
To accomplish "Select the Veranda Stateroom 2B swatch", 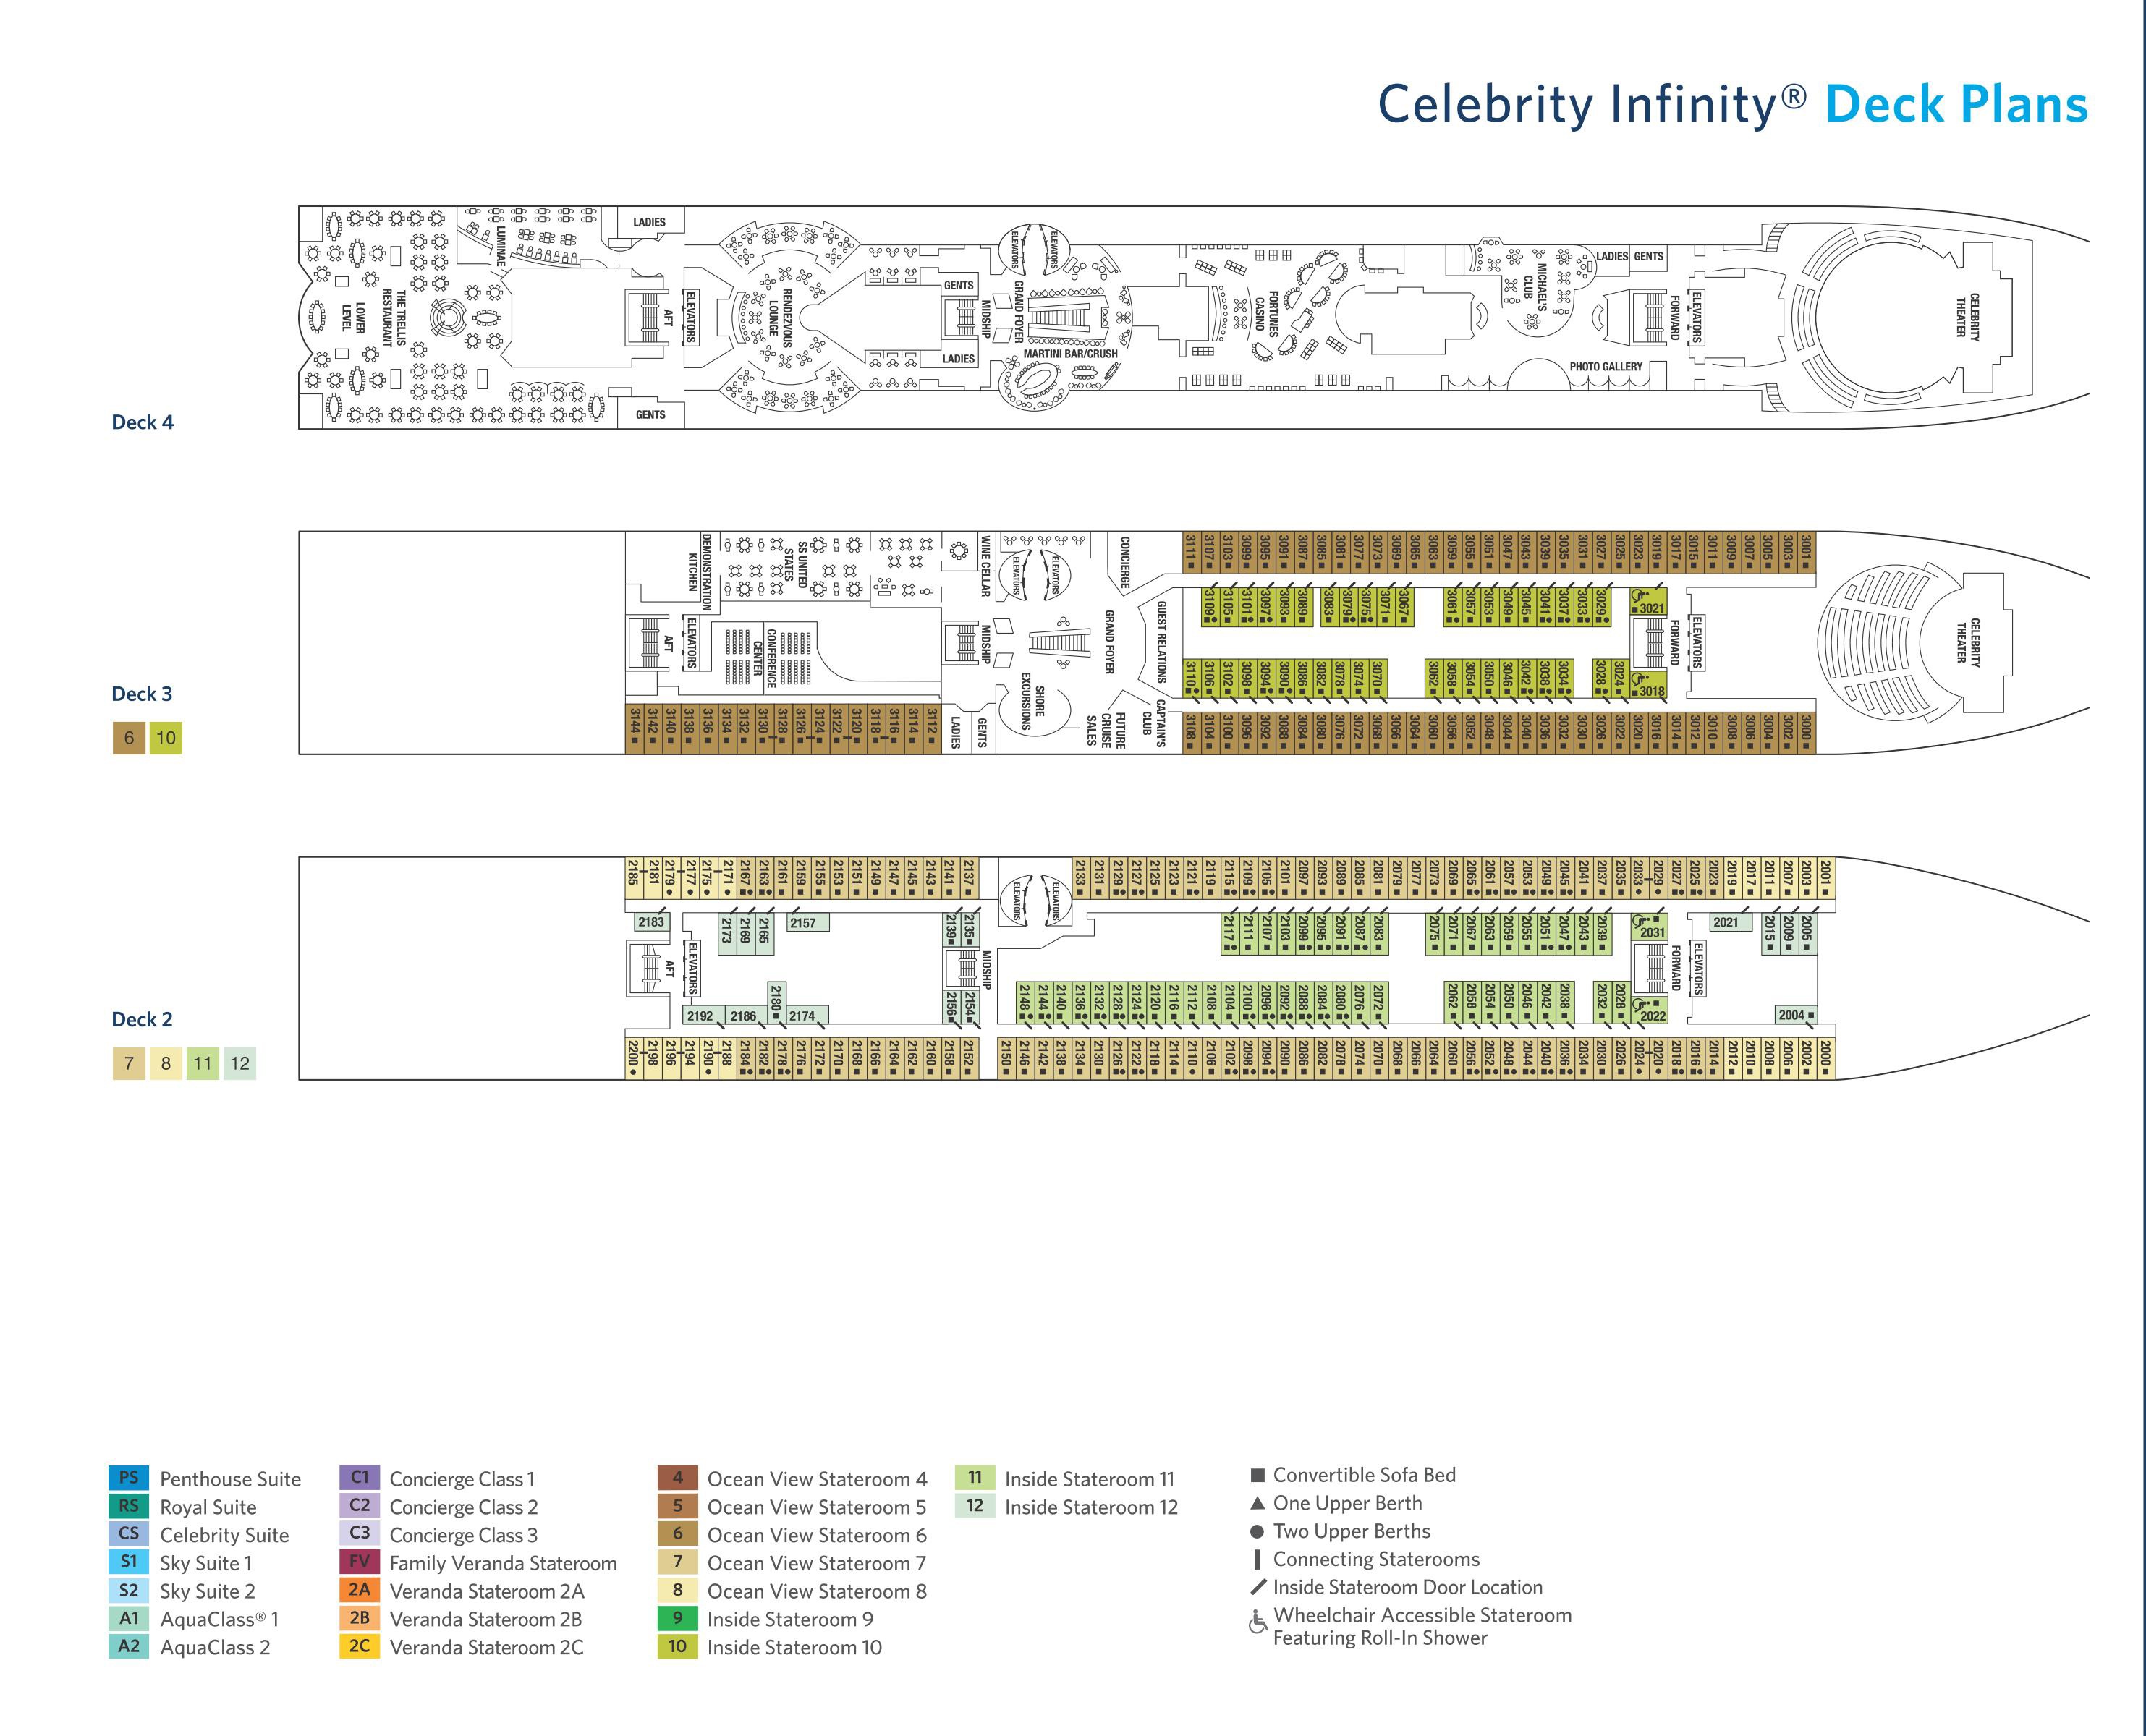I will click(x=359, y=1618).
